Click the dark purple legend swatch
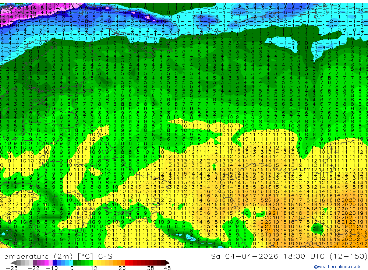 (35, 263)
